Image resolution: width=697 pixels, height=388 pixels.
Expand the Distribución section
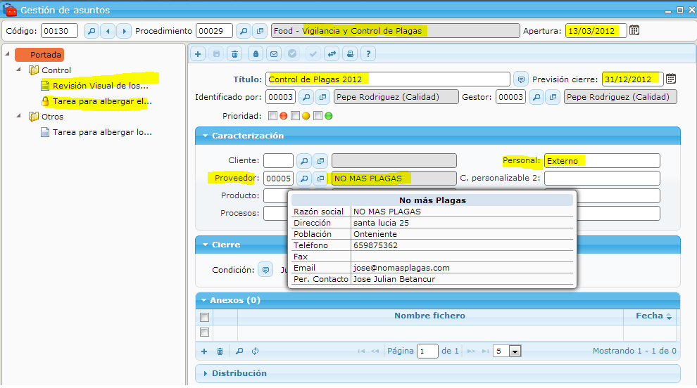click(x=205, y=374)
